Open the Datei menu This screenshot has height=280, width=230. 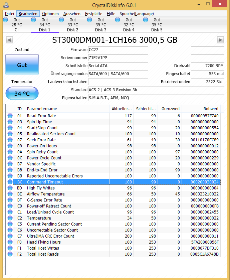coord(9,14)
